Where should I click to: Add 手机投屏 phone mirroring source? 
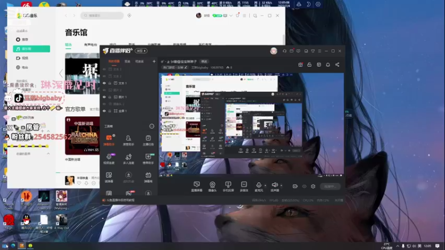pyautogui.click(x=228, y=187)
